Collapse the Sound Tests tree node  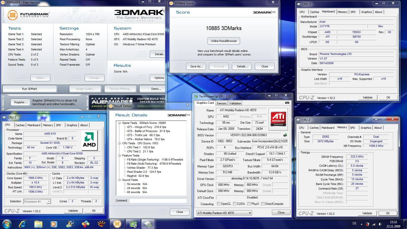120,180
